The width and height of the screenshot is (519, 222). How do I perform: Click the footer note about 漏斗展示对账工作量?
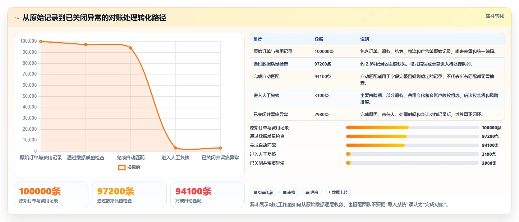[349, 205]
